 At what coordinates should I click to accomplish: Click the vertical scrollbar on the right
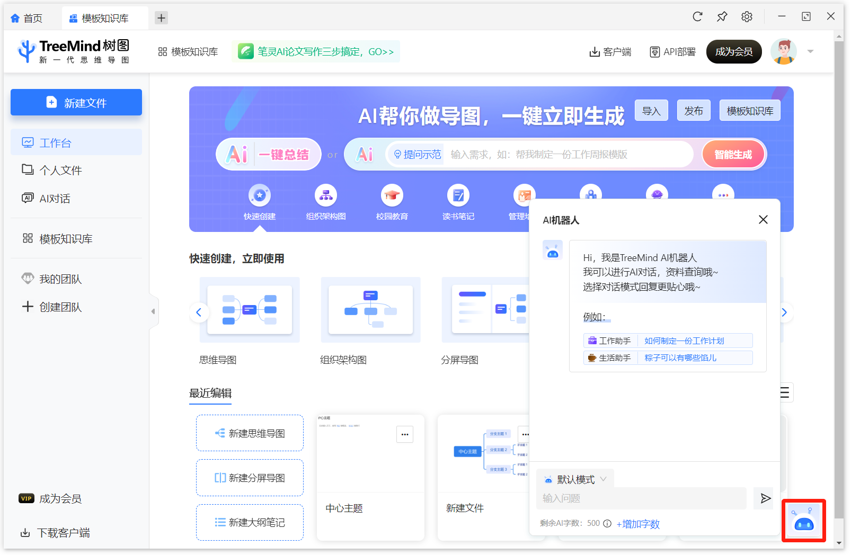coord(839,281)
